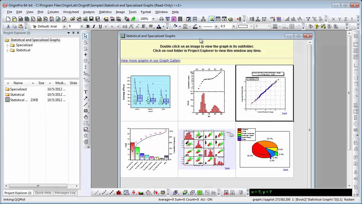Toggle Italic text formatting
Viewport: 362px width, 204px height.
[94, 26]
